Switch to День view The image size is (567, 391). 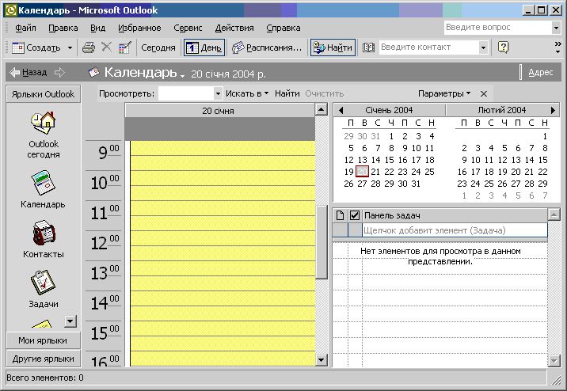(x=204, y=47)
